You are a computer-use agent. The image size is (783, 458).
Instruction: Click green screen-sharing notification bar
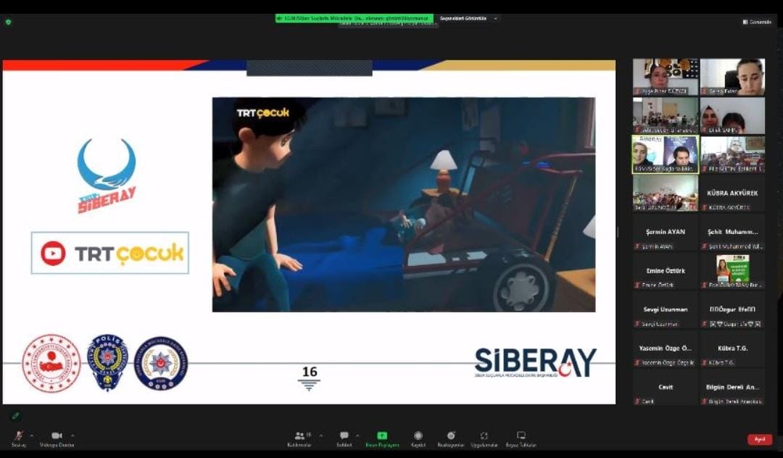(354, 18)
